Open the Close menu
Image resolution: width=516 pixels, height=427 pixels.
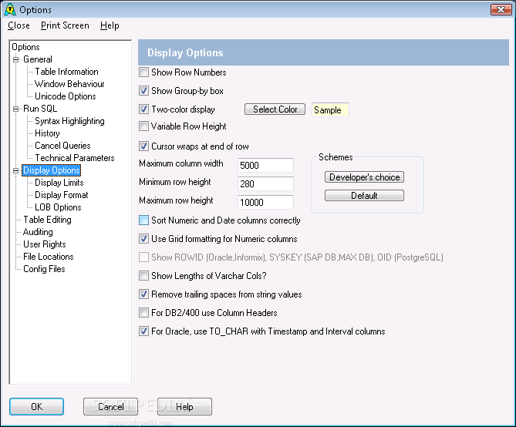coord(19,25)
